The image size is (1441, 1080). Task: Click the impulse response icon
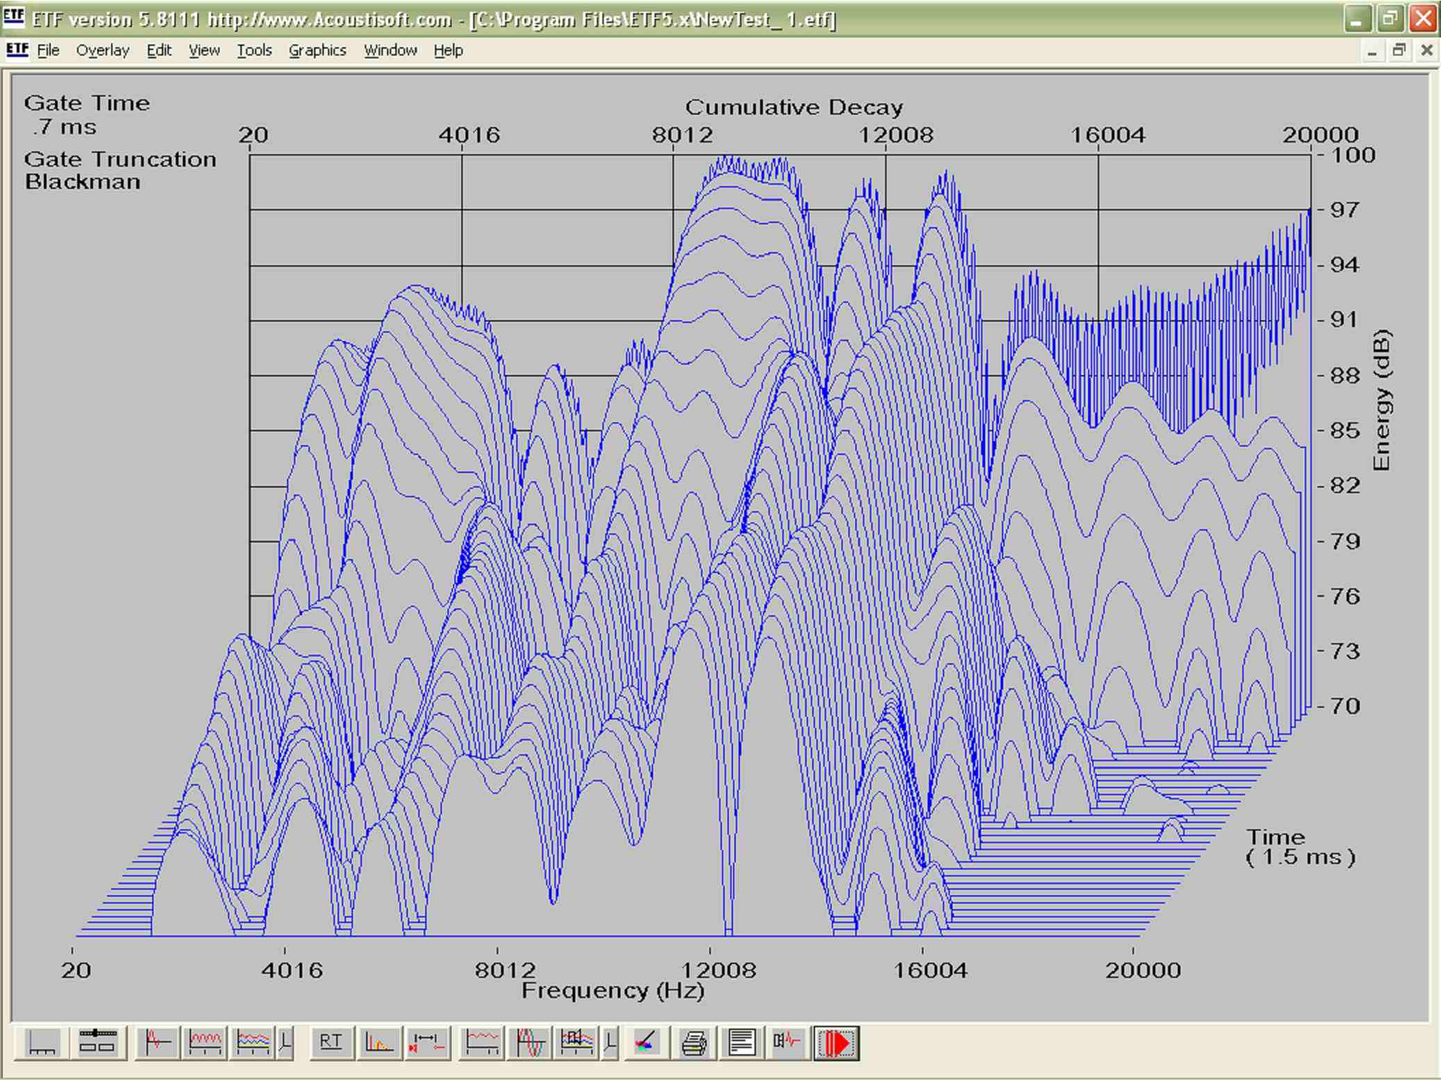[x=158, y=1042]
